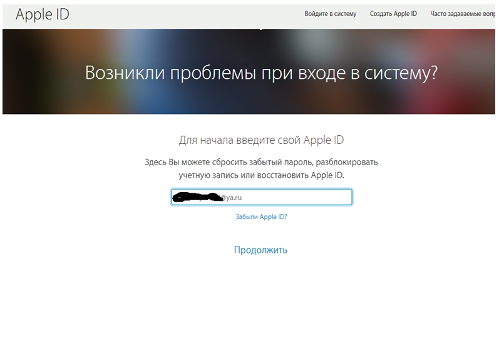
Task: Click the 'Забыли Apple ID?' link
Action: click(261, 216)
